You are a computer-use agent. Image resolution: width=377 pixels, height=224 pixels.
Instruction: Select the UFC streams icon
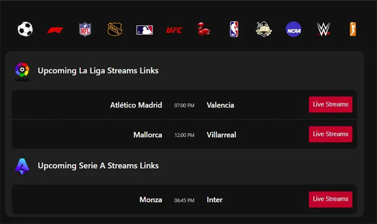[x=174, y=30]
